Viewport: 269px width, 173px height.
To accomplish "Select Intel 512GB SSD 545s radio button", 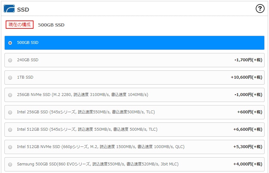I will (x=10, y=129).
